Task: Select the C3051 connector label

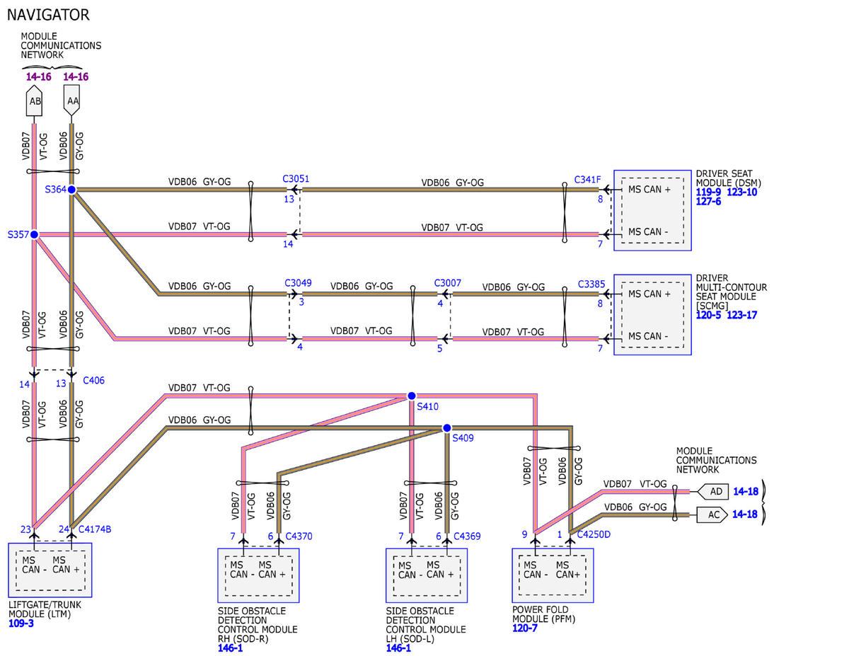Action: point(296,179)
